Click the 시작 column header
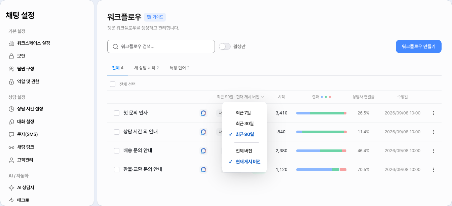This screenshot has height=206, width=452. tap(281, 97)
